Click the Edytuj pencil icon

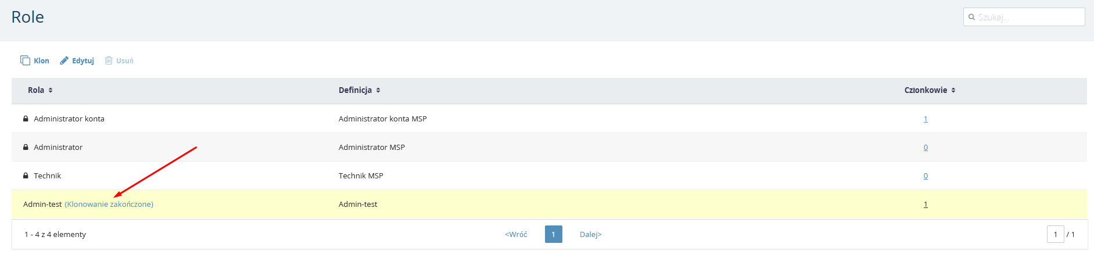point(64,60)
